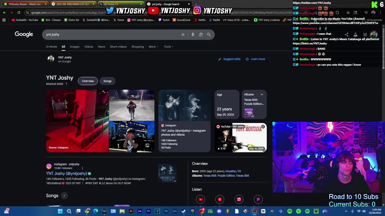Open Google Lens search by image
385x216 pixels.
[x=201, y=34]
